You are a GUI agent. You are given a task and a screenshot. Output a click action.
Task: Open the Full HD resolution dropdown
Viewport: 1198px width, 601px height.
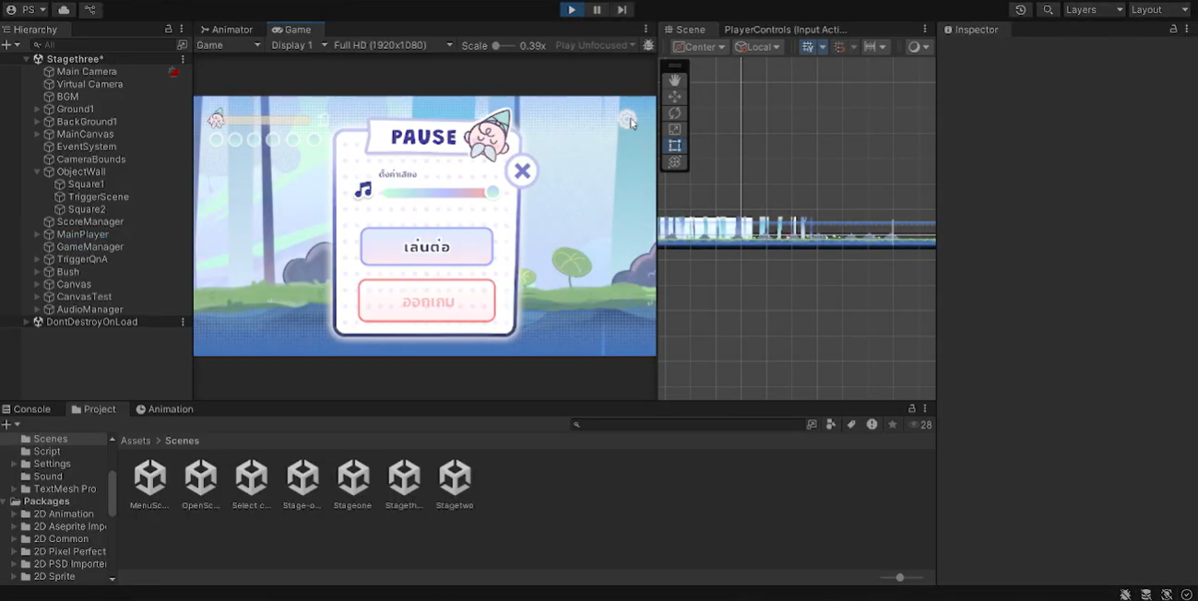393,45
